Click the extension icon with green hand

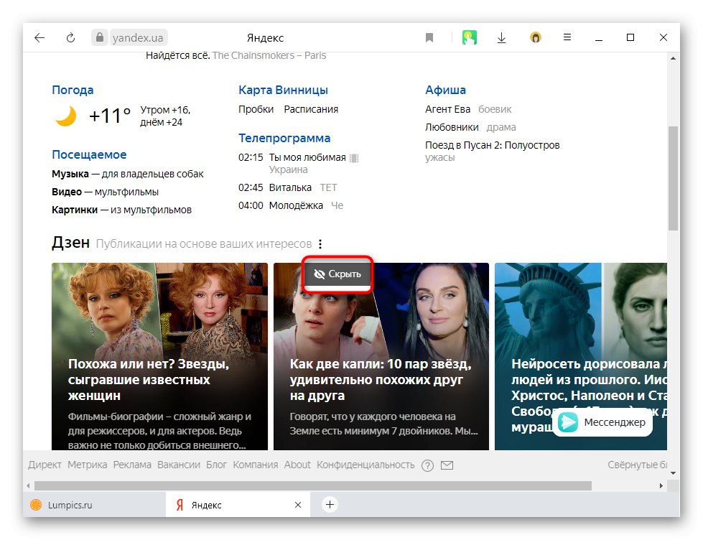pyautogui.click(x=470, y=37)
